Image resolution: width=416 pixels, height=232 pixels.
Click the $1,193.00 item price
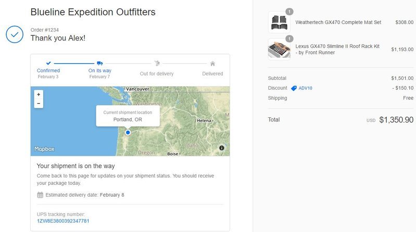click(x=402, y=49)
